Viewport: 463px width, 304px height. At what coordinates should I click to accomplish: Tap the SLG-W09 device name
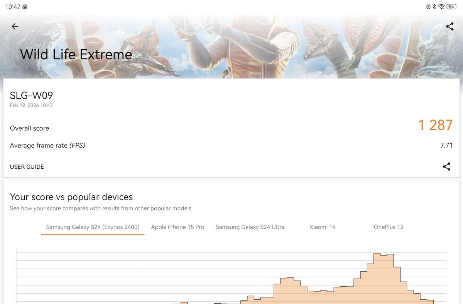tap(31, 96)
